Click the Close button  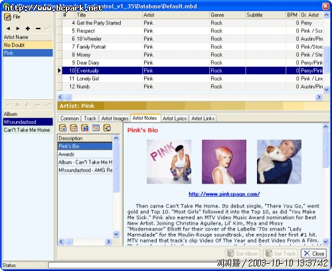click(x=314, y=254)
